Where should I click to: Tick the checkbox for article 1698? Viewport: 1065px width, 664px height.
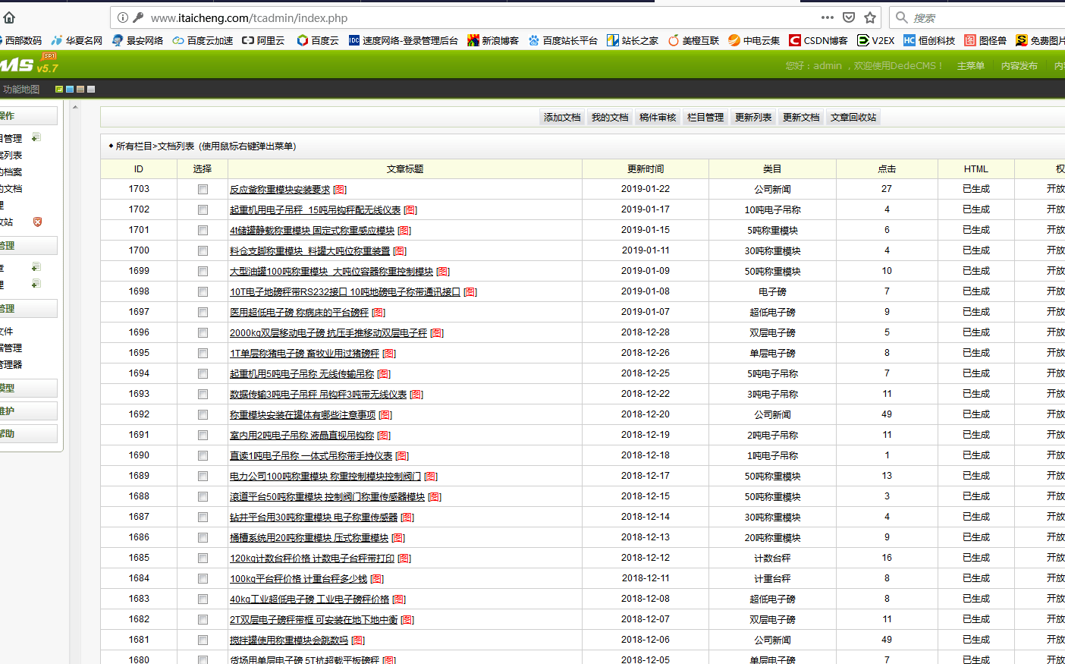coord(203,291)
